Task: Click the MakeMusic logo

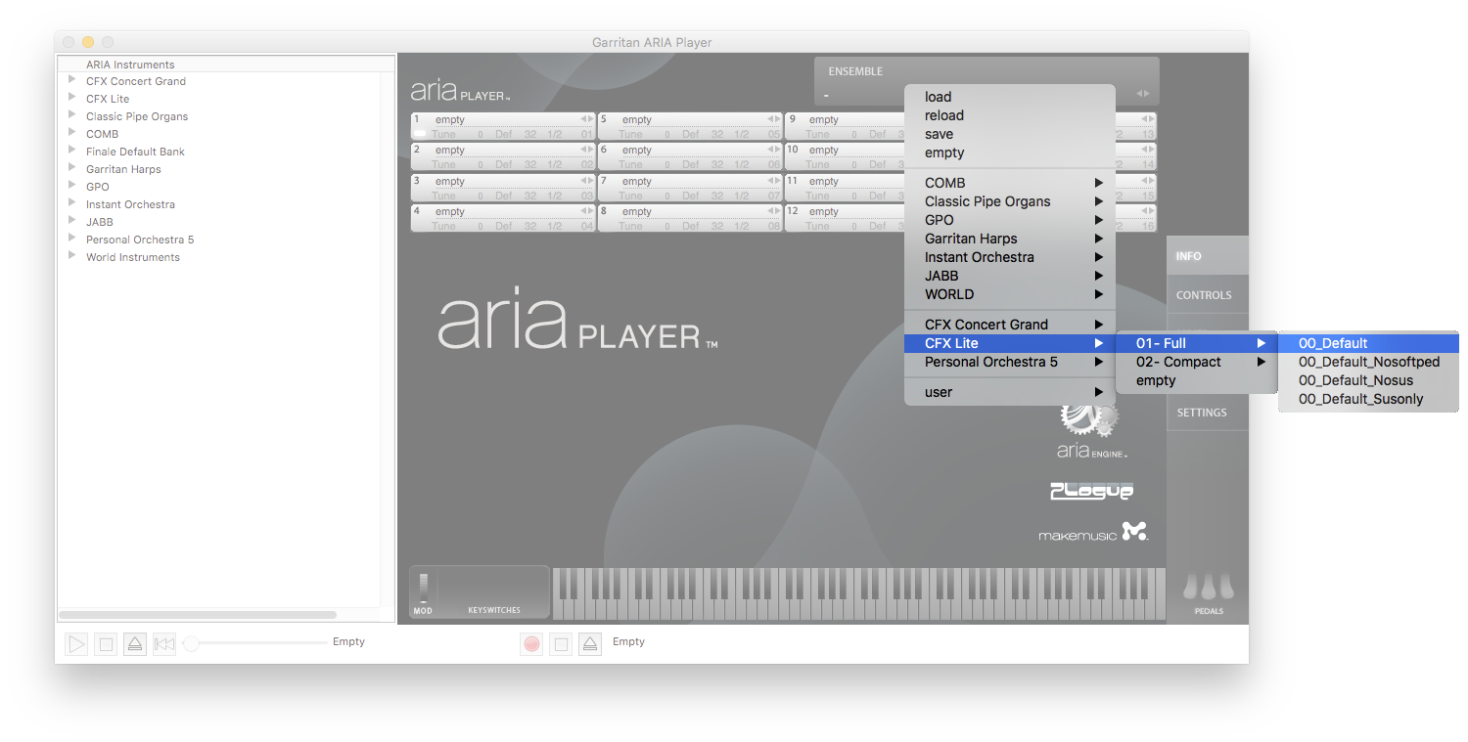Action: point(1092,533)
